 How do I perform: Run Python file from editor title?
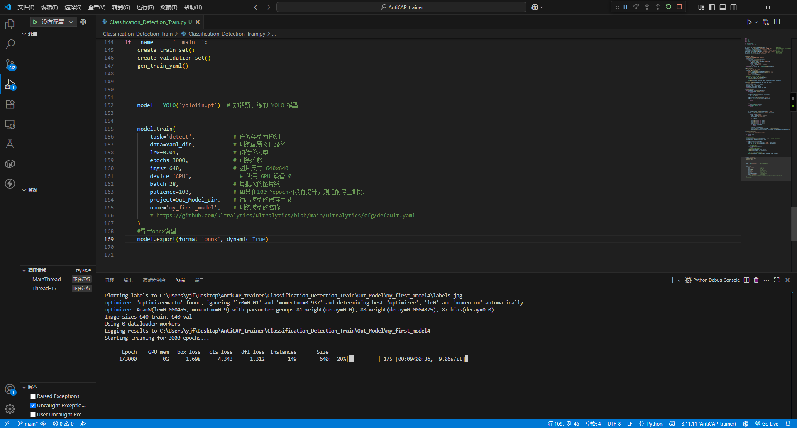[749, 22]
